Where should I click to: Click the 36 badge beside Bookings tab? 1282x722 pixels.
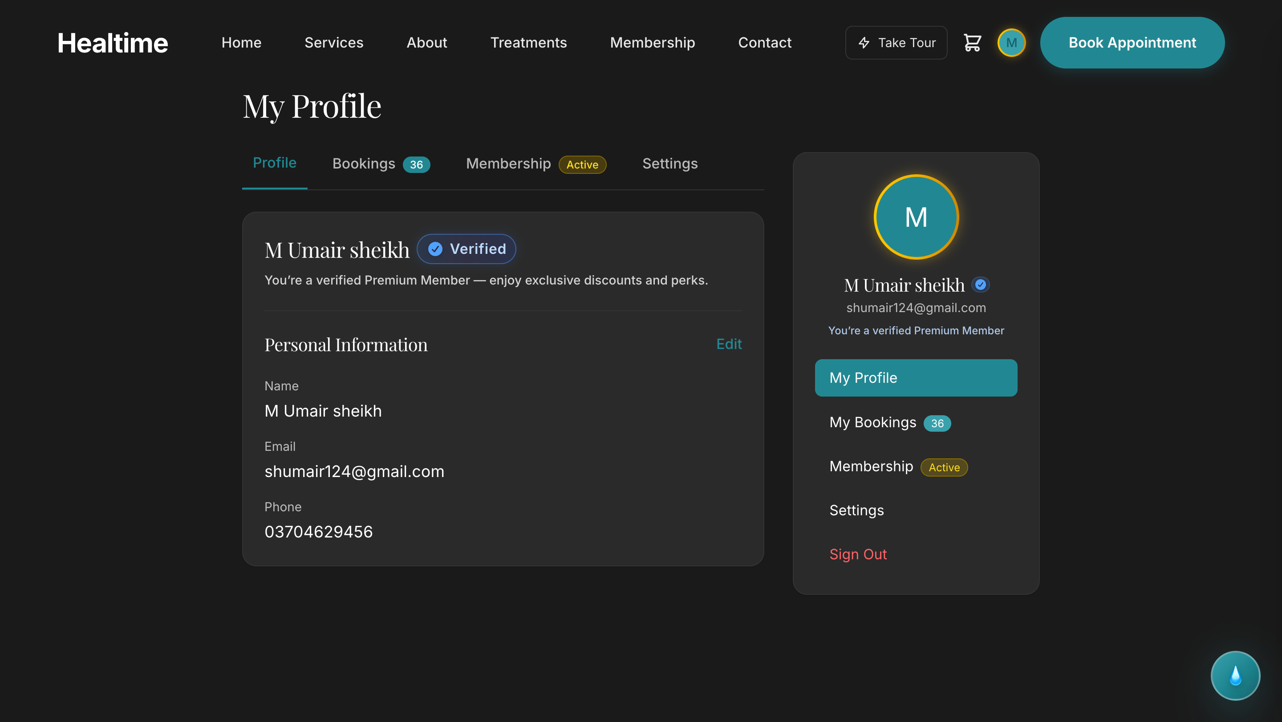pyautogui.click(x=416, y=164)
